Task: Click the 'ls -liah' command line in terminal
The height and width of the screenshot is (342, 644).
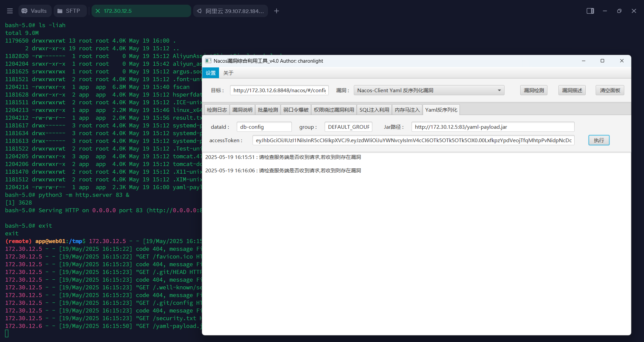Action: pos(35,25)
